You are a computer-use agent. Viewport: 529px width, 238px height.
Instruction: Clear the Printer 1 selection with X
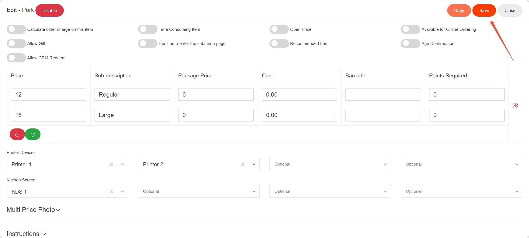tap(111, 164)
